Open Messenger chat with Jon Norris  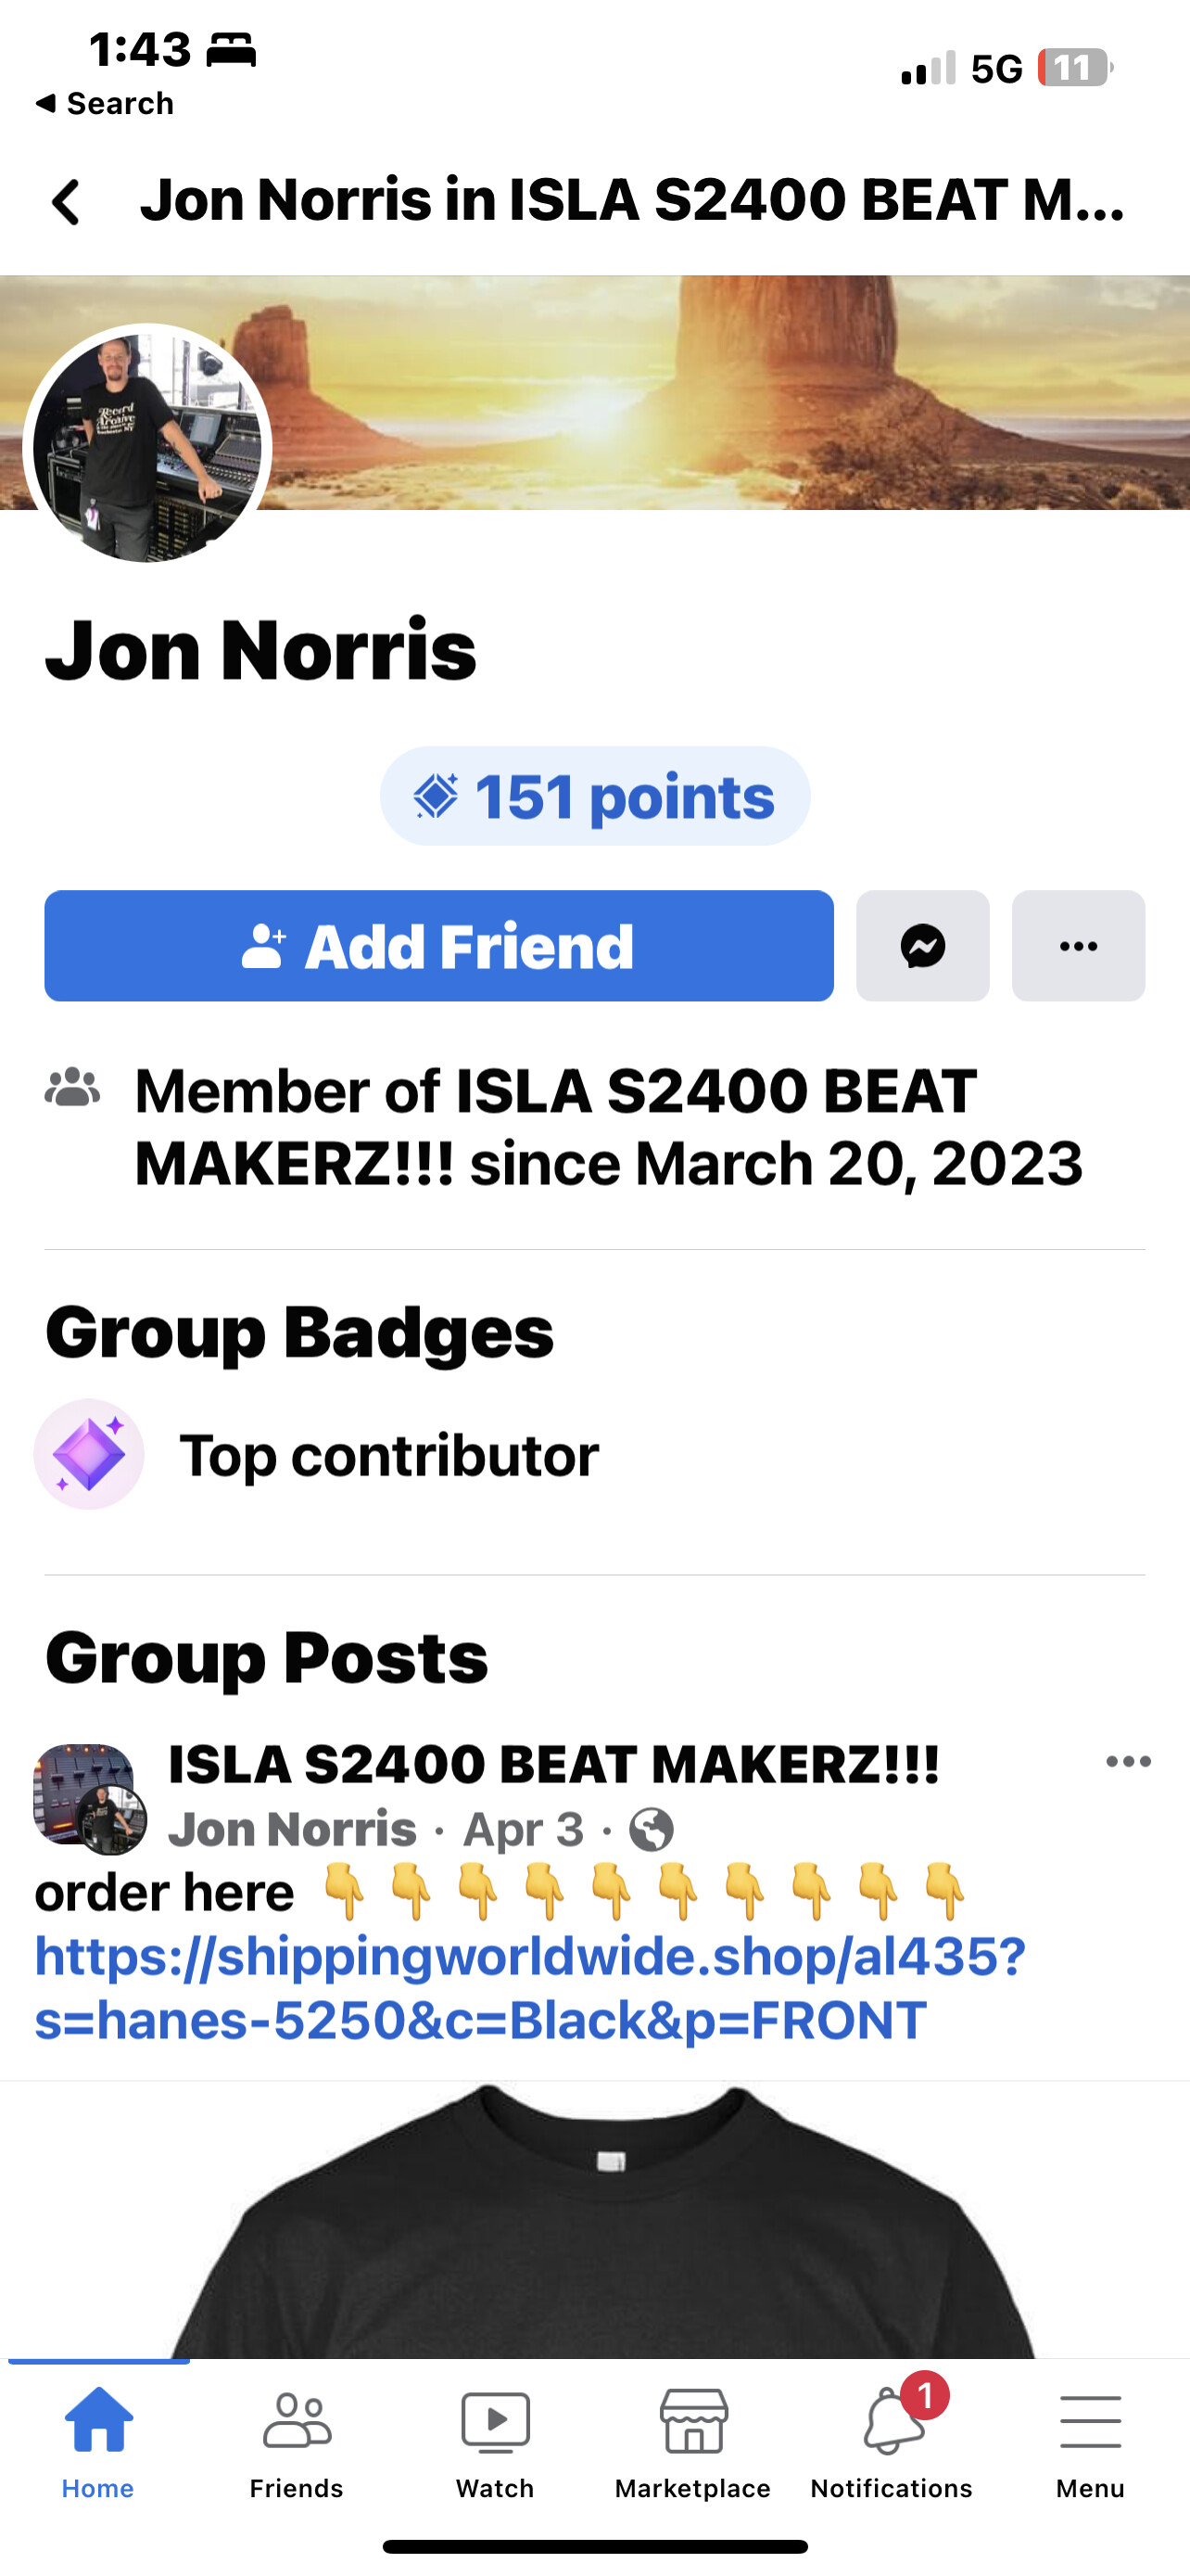(922, 946)
